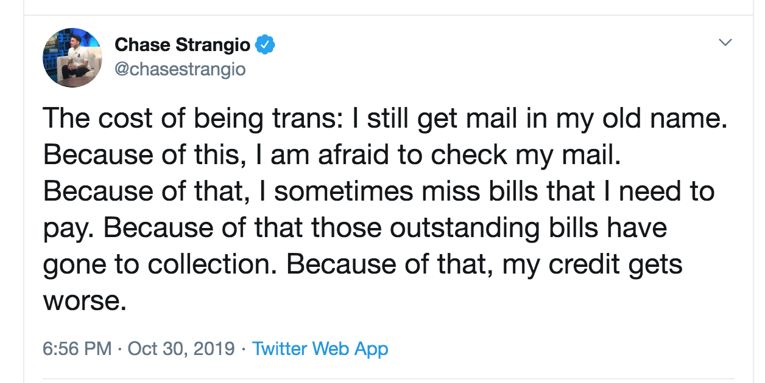Click the Oct 30, 2019 date

[x=182, y=348]
